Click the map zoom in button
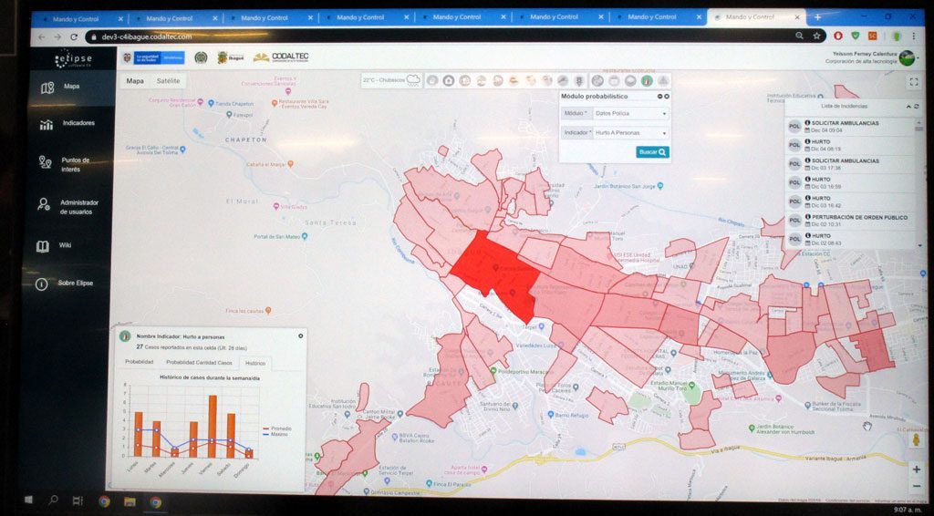The width and height of the screenshot is (934, 516). point(916,469)
